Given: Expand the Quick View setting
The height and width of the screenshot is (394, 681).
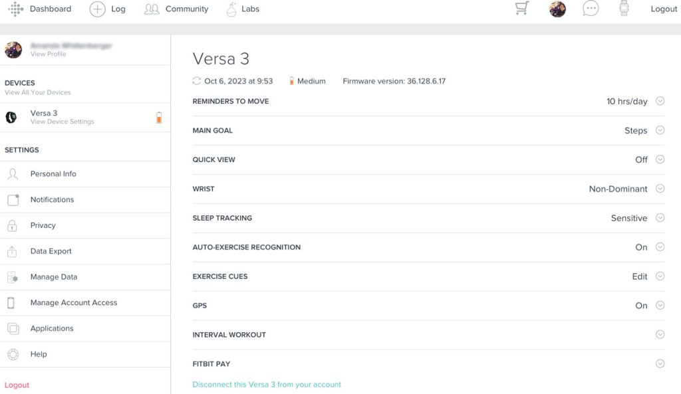Looking at the screenshot, I should (660, 159).
